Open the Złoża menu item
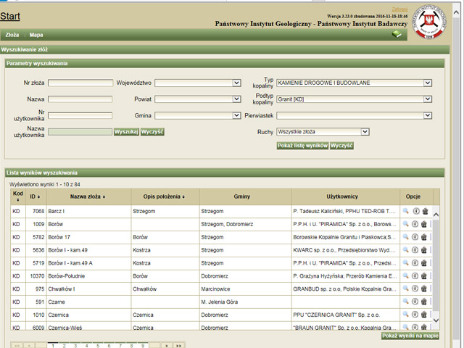 12,34
